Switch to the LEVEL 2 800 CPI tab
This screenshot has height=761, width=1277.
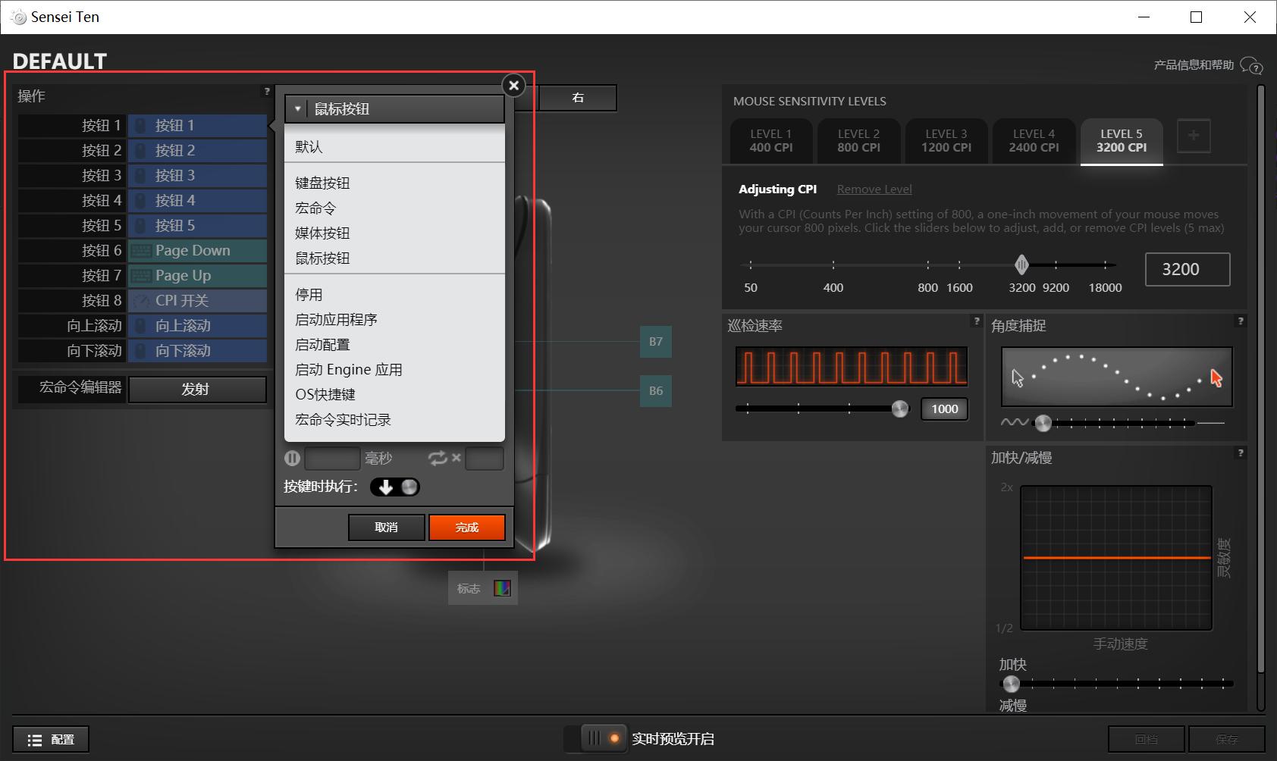click(858, 140)
